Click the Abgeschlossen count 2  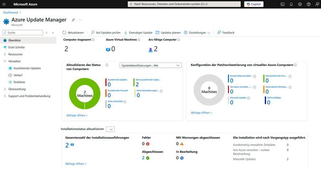point(143,158)
